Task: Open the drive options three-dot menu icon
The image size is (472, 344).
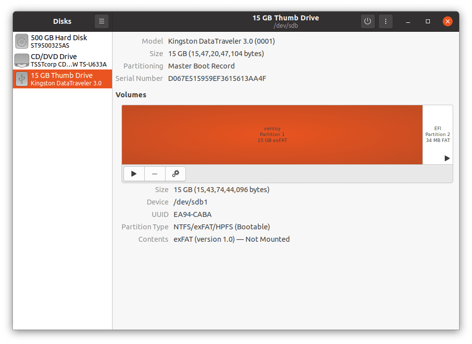Action: (386, 21)
